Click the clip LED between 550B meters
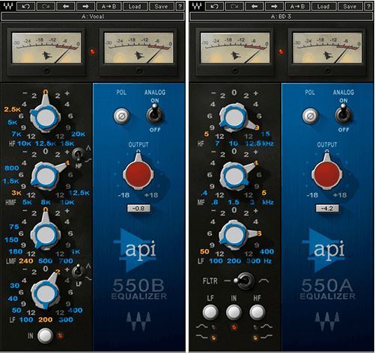The image size is (375, 353). click(93, 52)
